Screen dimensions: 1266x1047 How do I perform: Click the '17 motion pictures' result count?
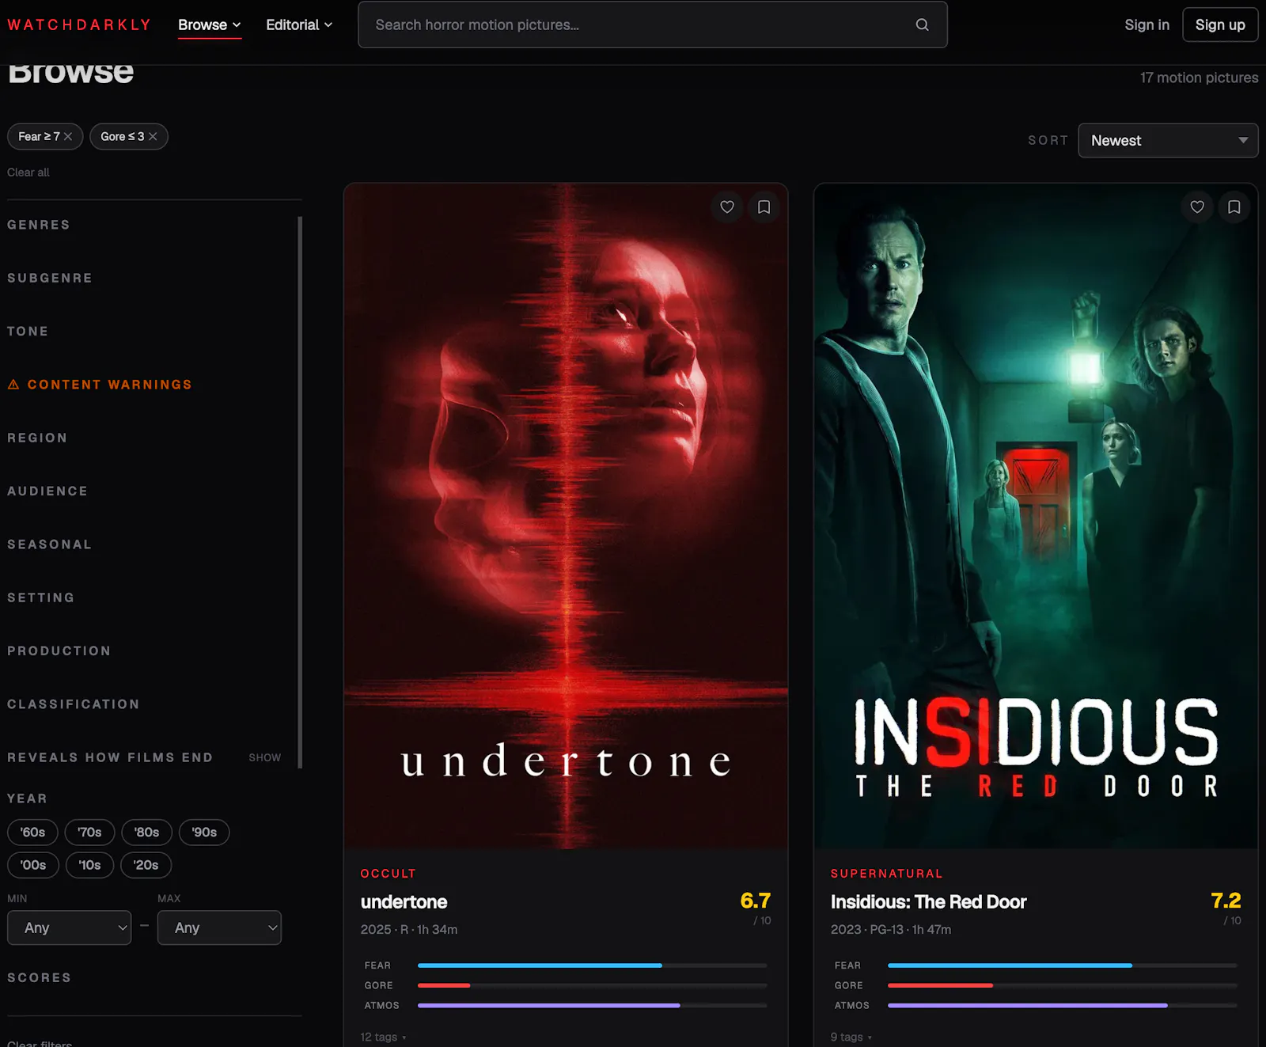point(1199,78)
